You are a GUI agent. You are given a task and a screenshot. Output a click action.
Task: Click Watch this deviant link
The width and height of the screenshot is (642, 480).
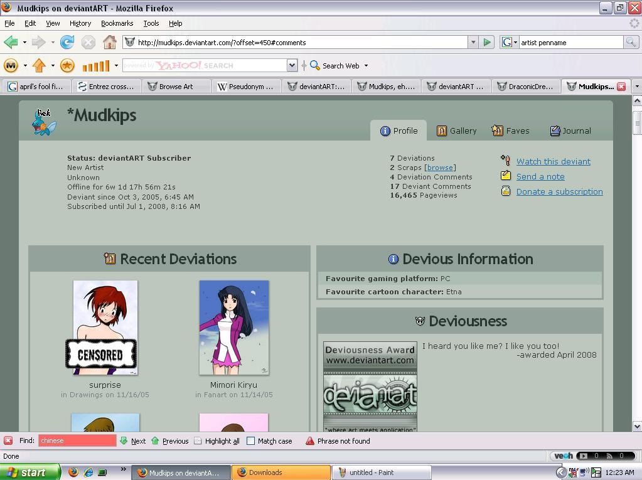[553, 162]
